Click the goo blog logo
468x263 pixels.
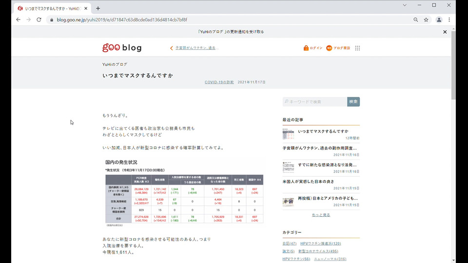point(122,48)
